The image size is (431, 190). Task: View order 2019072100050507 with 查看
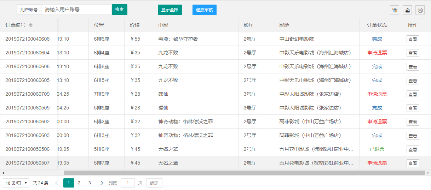click(x=413, y=163)
